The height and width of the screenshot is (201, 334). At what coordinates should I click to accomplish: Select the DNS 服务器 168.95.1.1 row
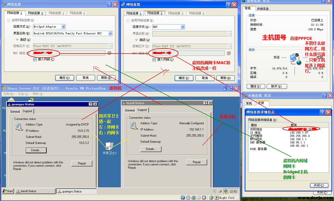coord(289,142)
